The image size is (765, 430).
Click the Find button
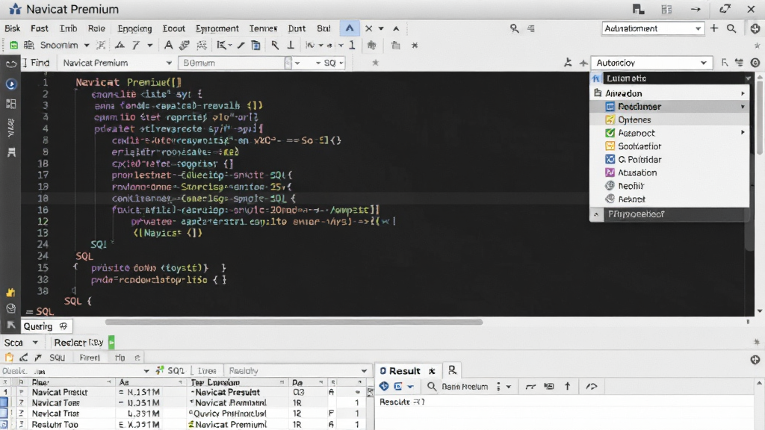pyautogui.click(x=40, y=63)
